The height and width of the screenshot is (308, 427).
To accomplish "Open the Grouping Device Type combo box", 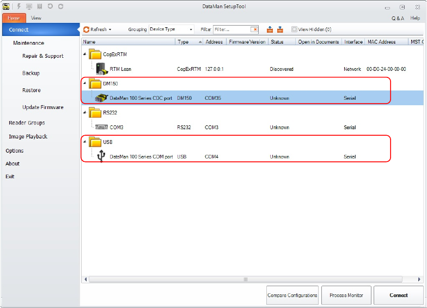I will [x=171, y=29].
